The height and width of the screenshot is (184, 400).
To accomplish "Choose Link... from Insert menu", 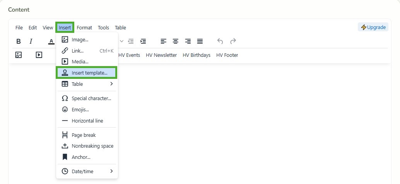I will pos(87,51).
